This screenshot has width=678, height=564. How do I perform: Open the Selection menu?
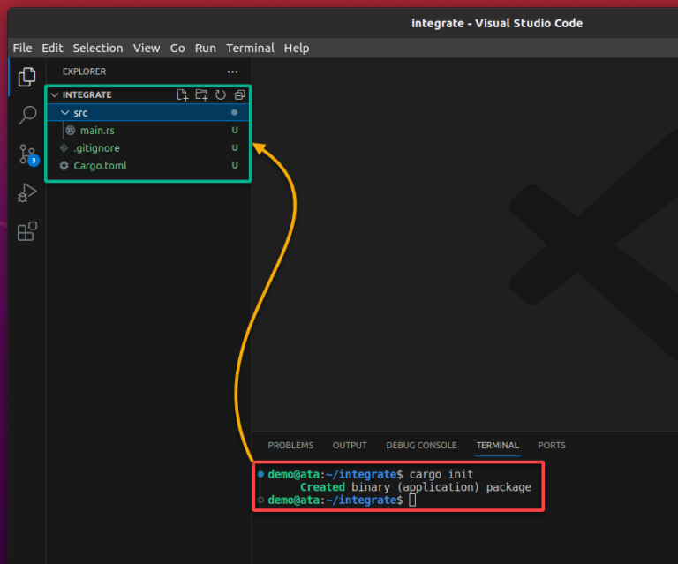tap(97, 48)
